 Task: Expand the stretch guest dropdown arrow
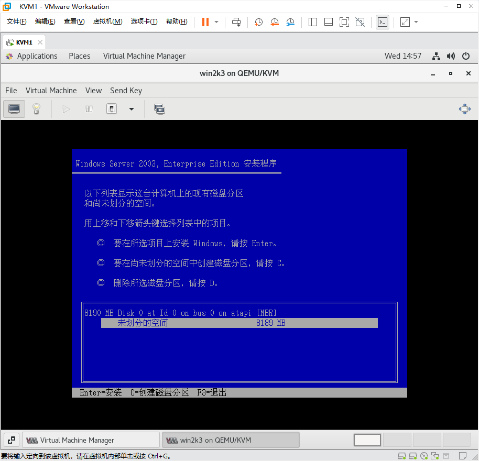pyautogui.click(x=416, y=22)
